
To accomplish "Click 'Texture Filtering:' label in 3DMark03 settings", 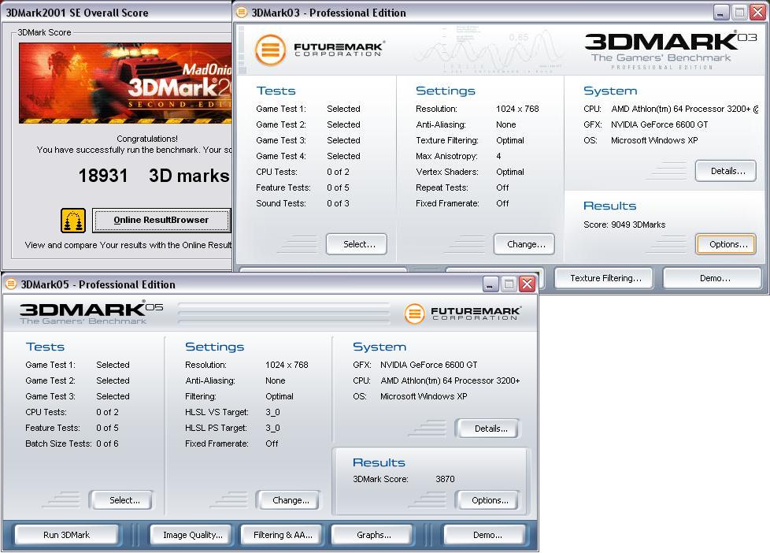I will coord(447,140).
